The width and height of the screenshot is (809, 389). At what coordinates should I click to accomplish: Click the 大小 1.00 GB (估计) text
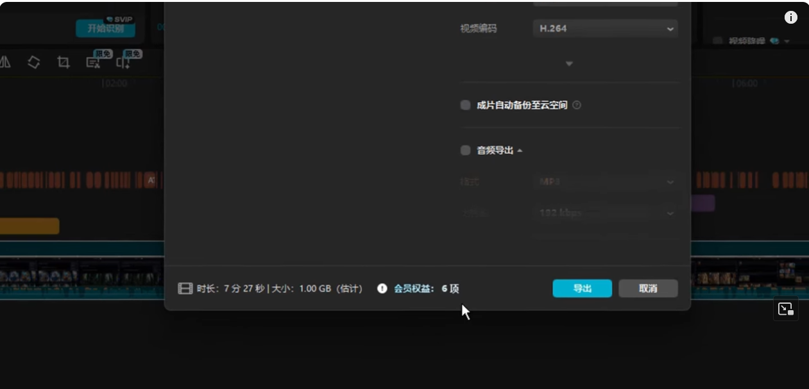click(317, 288)
